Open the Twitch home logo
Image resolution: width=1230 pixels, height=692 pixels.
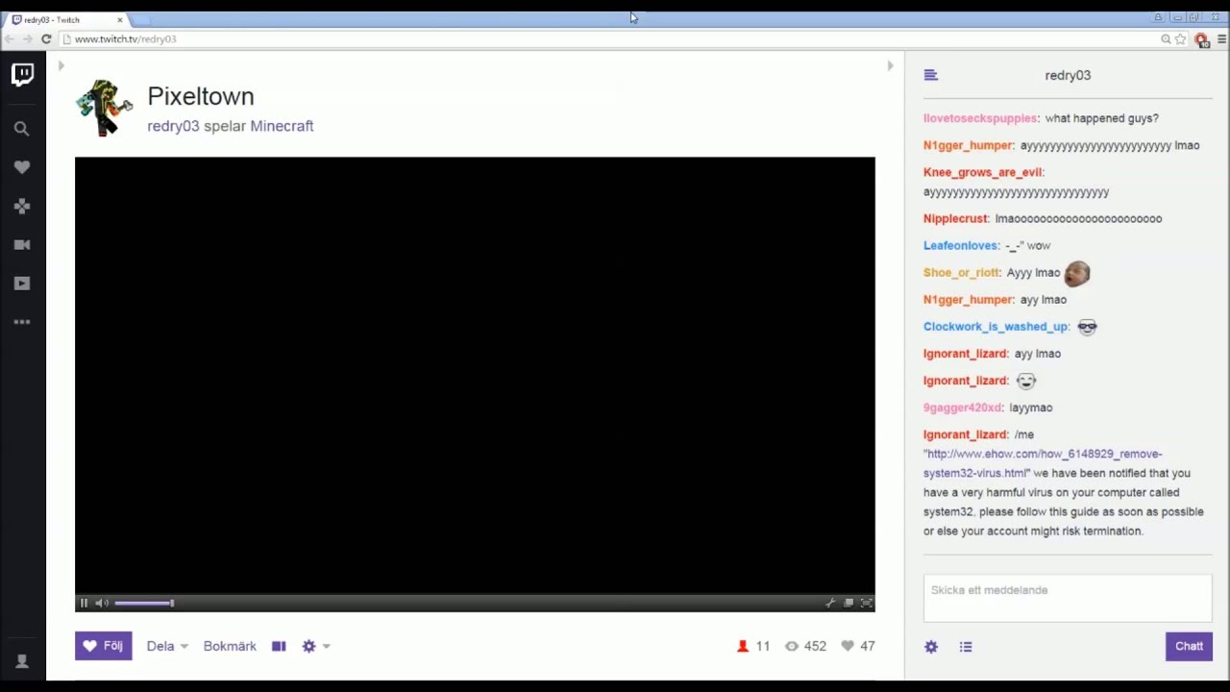(x=22, y=74)
